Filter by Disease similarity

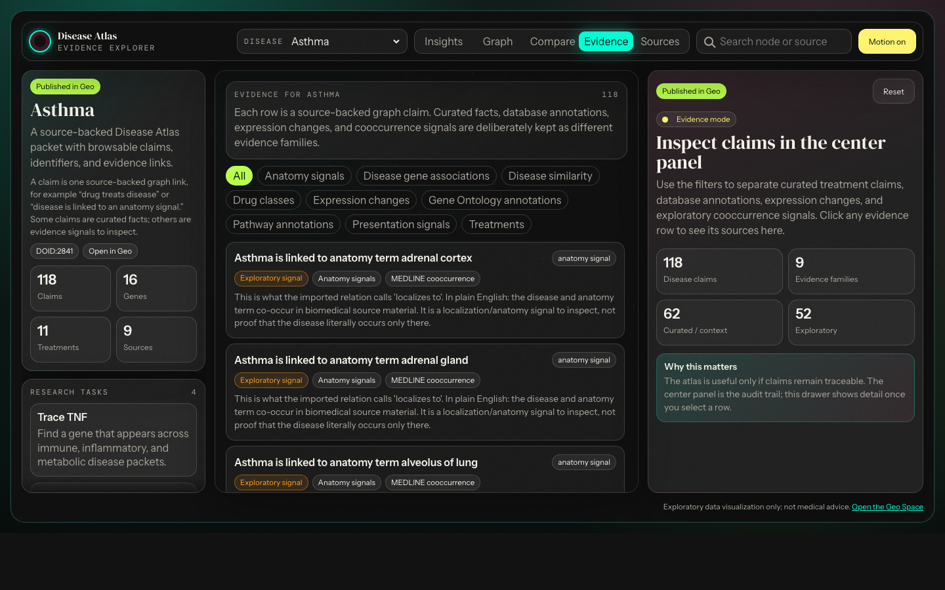550,176
